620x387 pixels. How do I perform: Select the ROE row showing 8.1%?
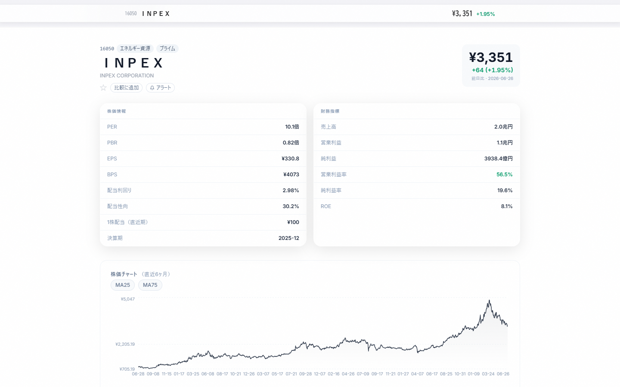[417, 206]
